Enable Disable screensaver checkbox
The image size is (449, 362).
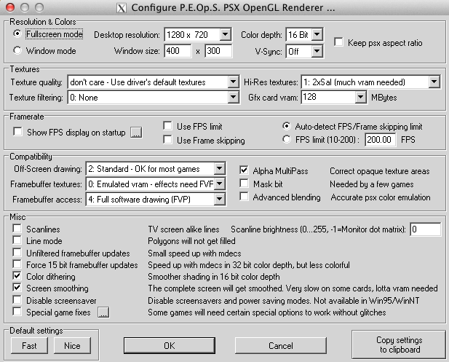[17, 300]
